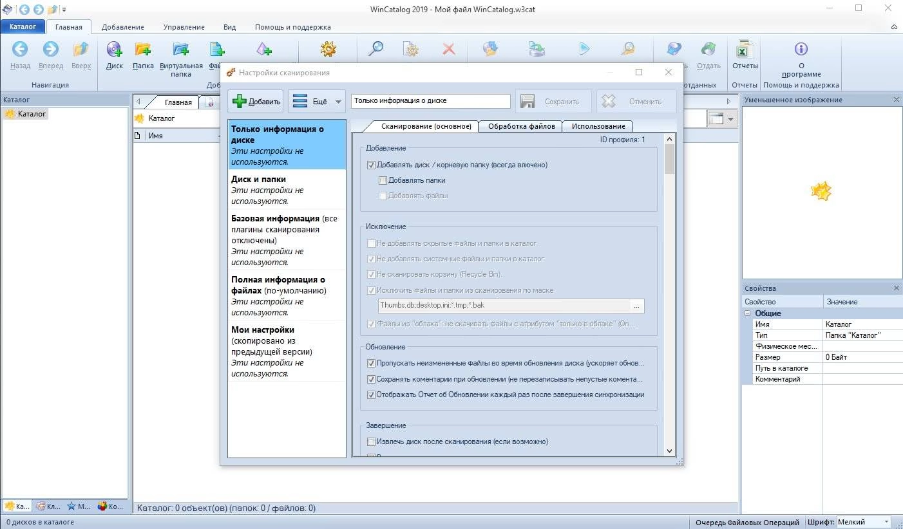Switch to the Управление ribbon tab
The image size is (903, 529).
click(184, 27)
